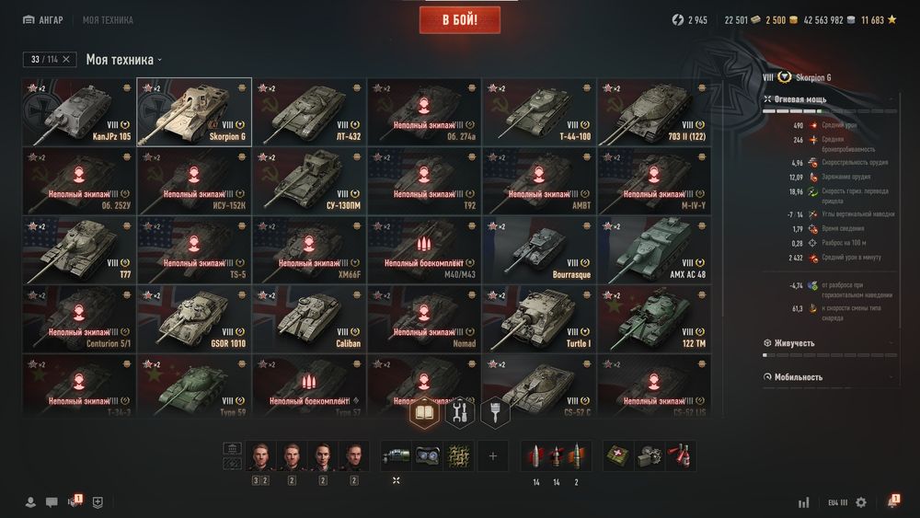Clear the 33 / 114 filter with X
Viewport: 920px width, 518px height.
tap(66, 59)
